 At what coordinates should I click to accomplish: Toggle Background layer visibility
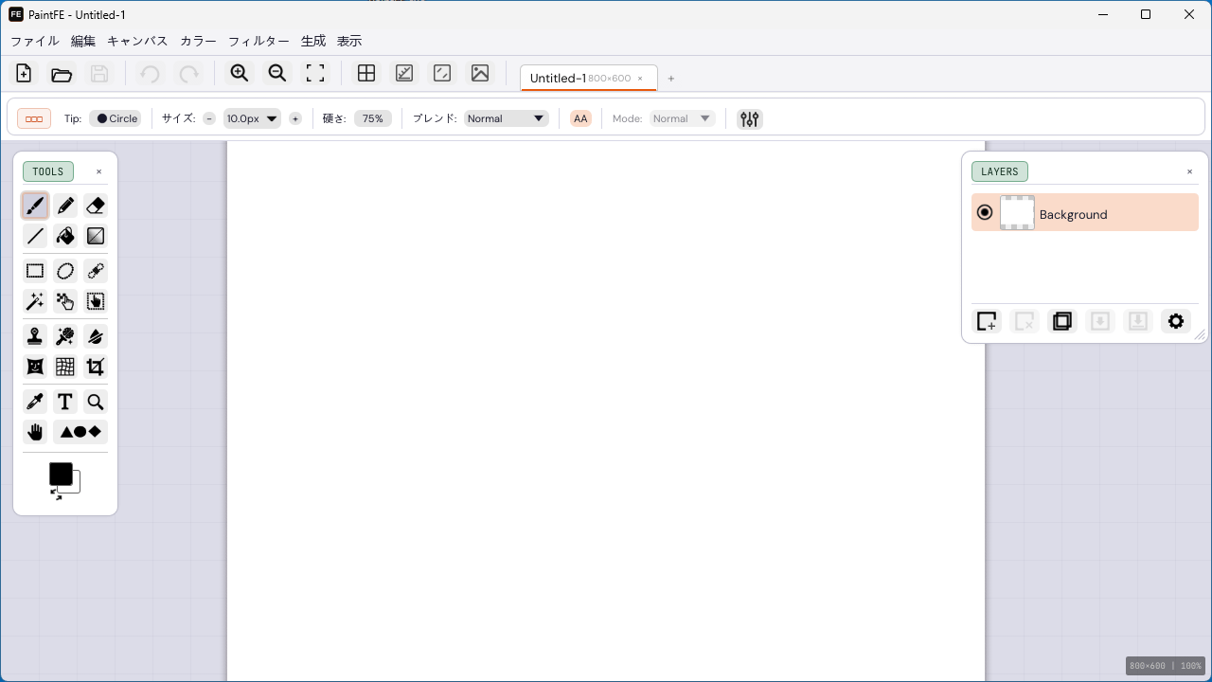985,213
